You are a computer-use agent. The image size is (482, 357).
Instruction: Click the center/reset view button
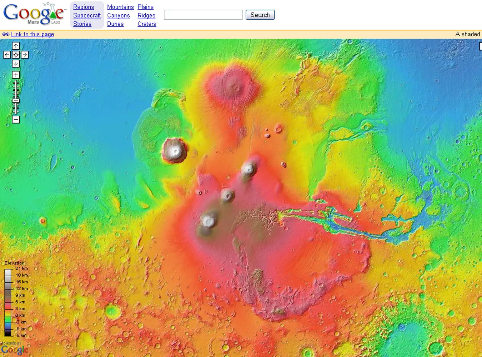pyautogui.click(x=16, y=55)
